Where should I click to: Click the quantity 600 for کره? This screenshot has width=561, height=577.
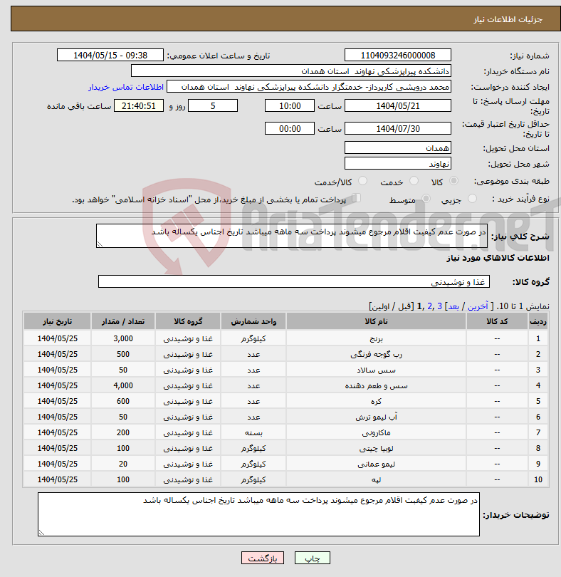(123, 401)
